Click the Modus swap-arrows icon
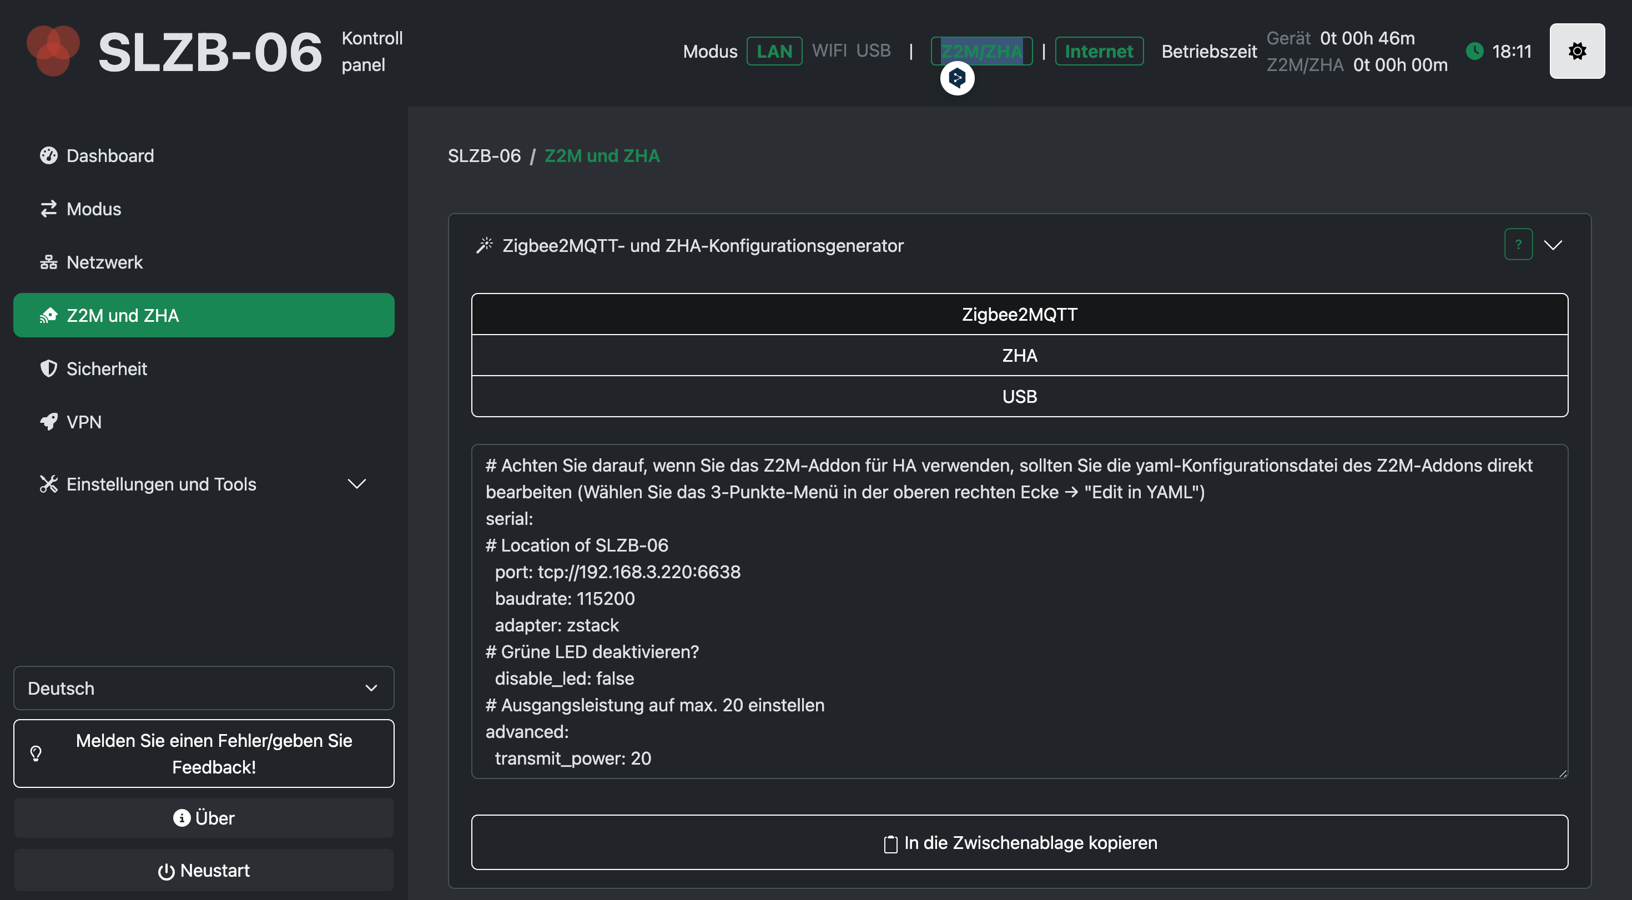Viewport: 1632px width, 900px height. pyautogui.click(x=49, y=209)
